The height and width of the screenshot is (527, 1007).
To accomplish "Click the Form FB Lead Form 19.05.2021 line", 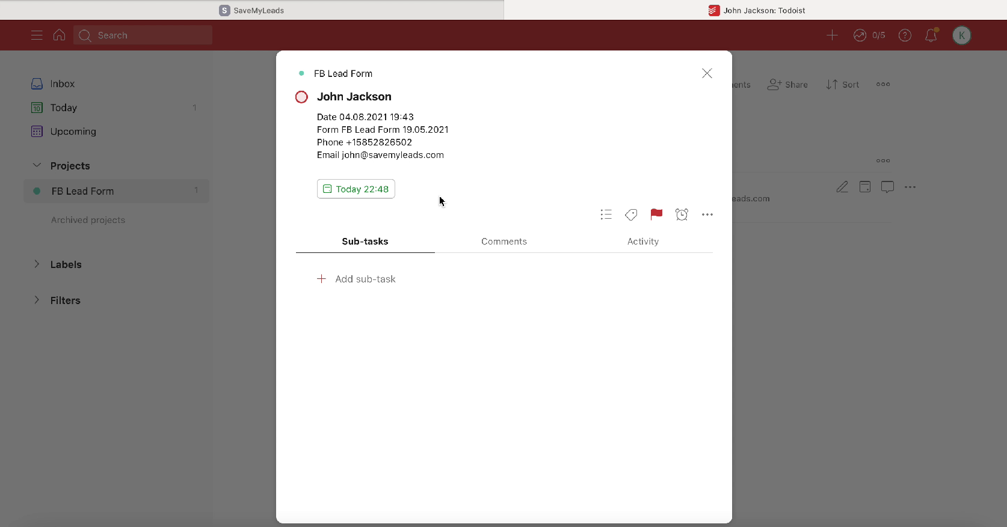I will (383, 130).
